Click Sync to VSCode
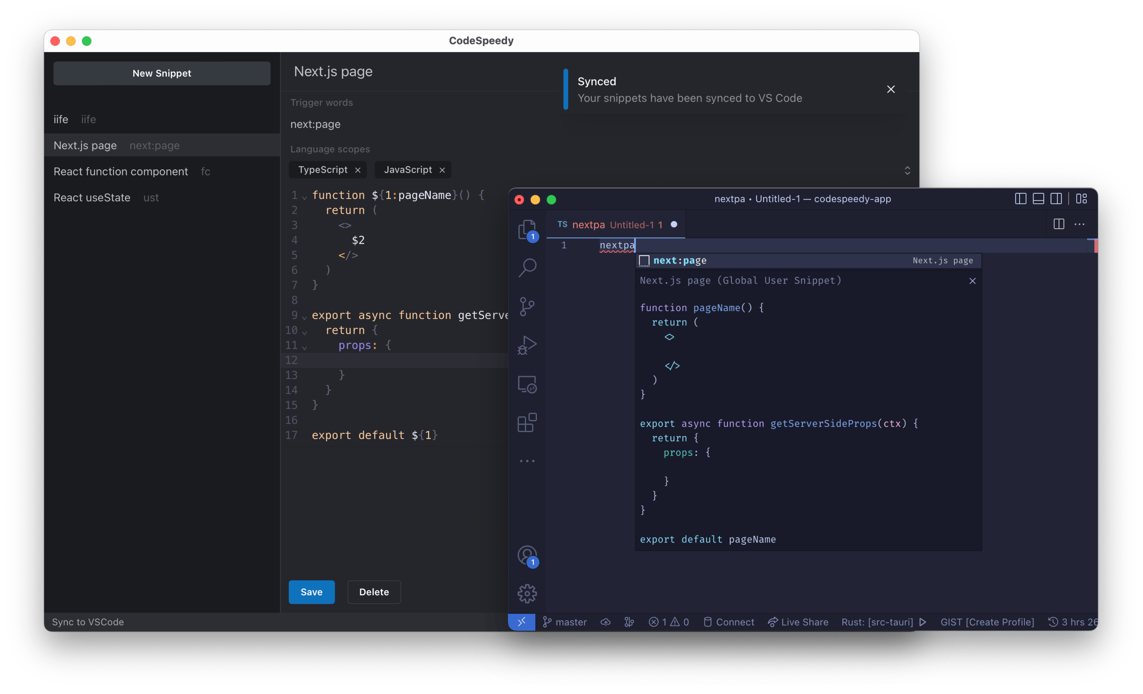The width and height of the screenshot is (1143, 694). click(x=88, y=622)
